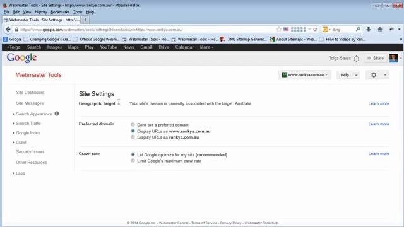Open Maps in Google bar
404x227 pixels.
tap(73, 47)
